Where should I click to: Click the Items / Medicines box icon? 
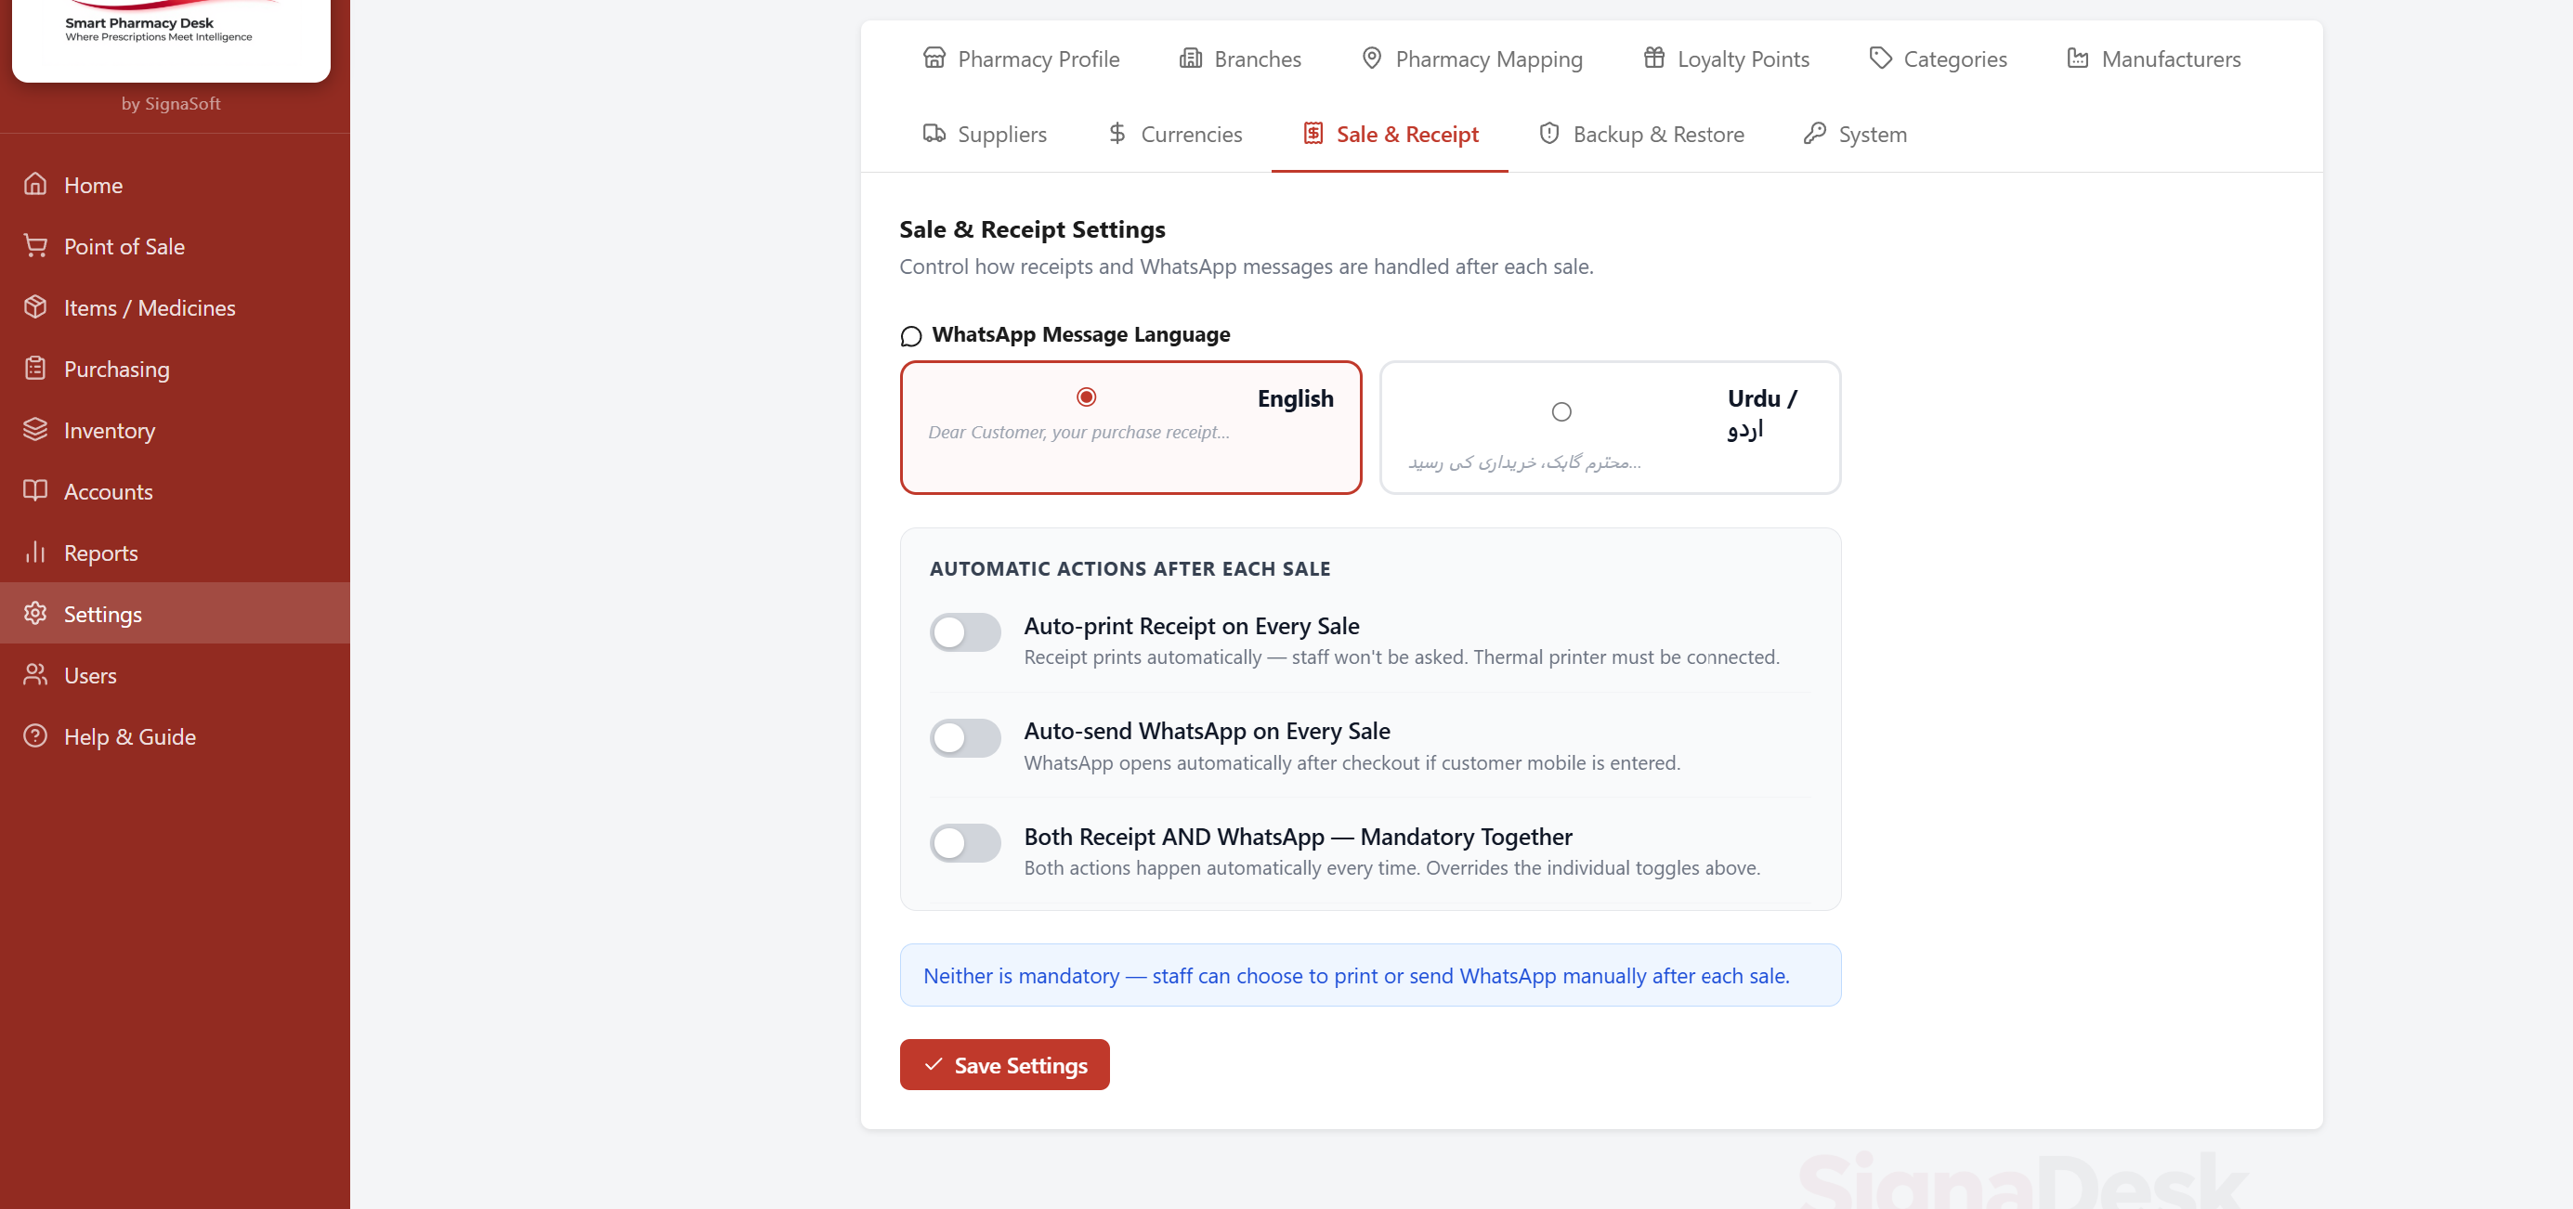tap(36, 307)
